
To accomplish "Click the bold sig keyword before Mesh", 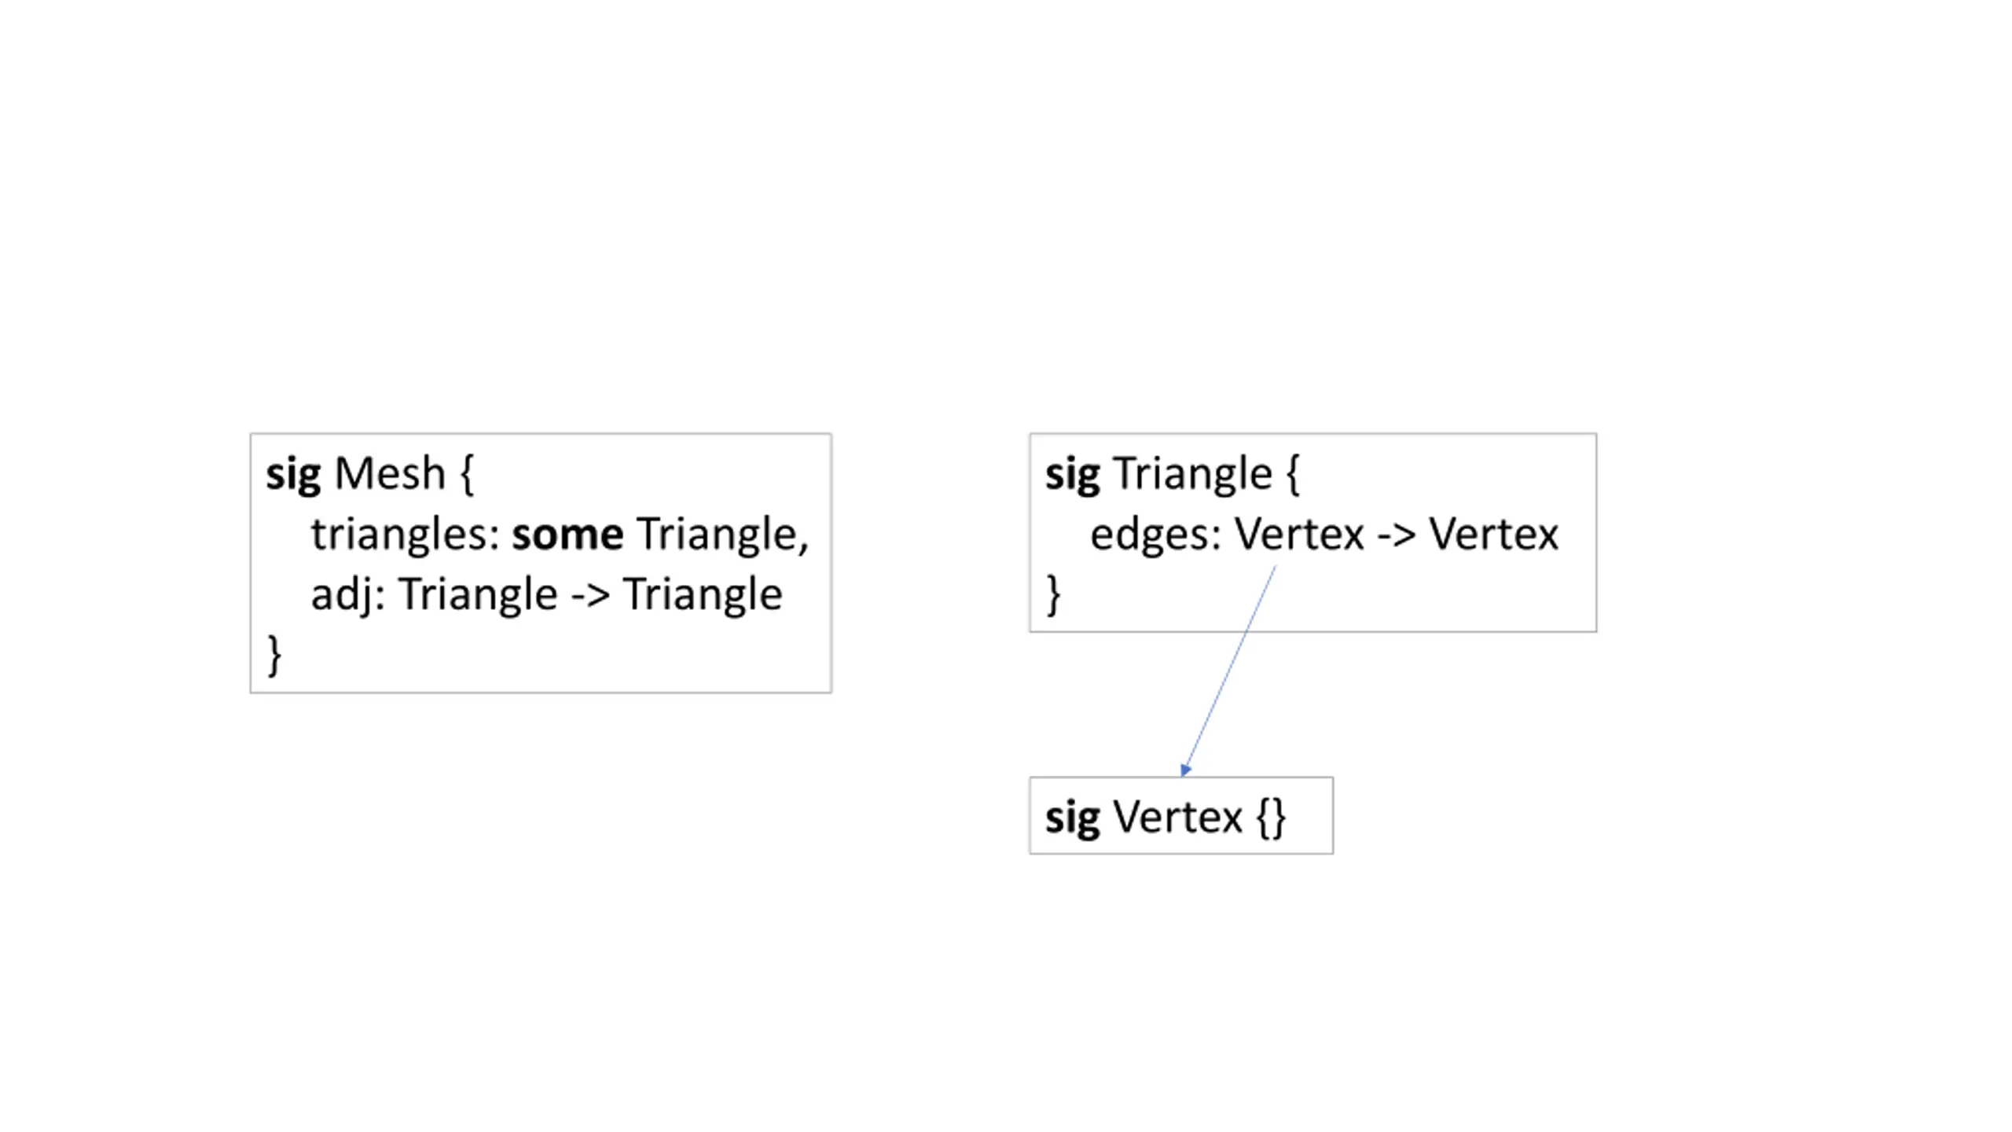I will click(293, 475).
